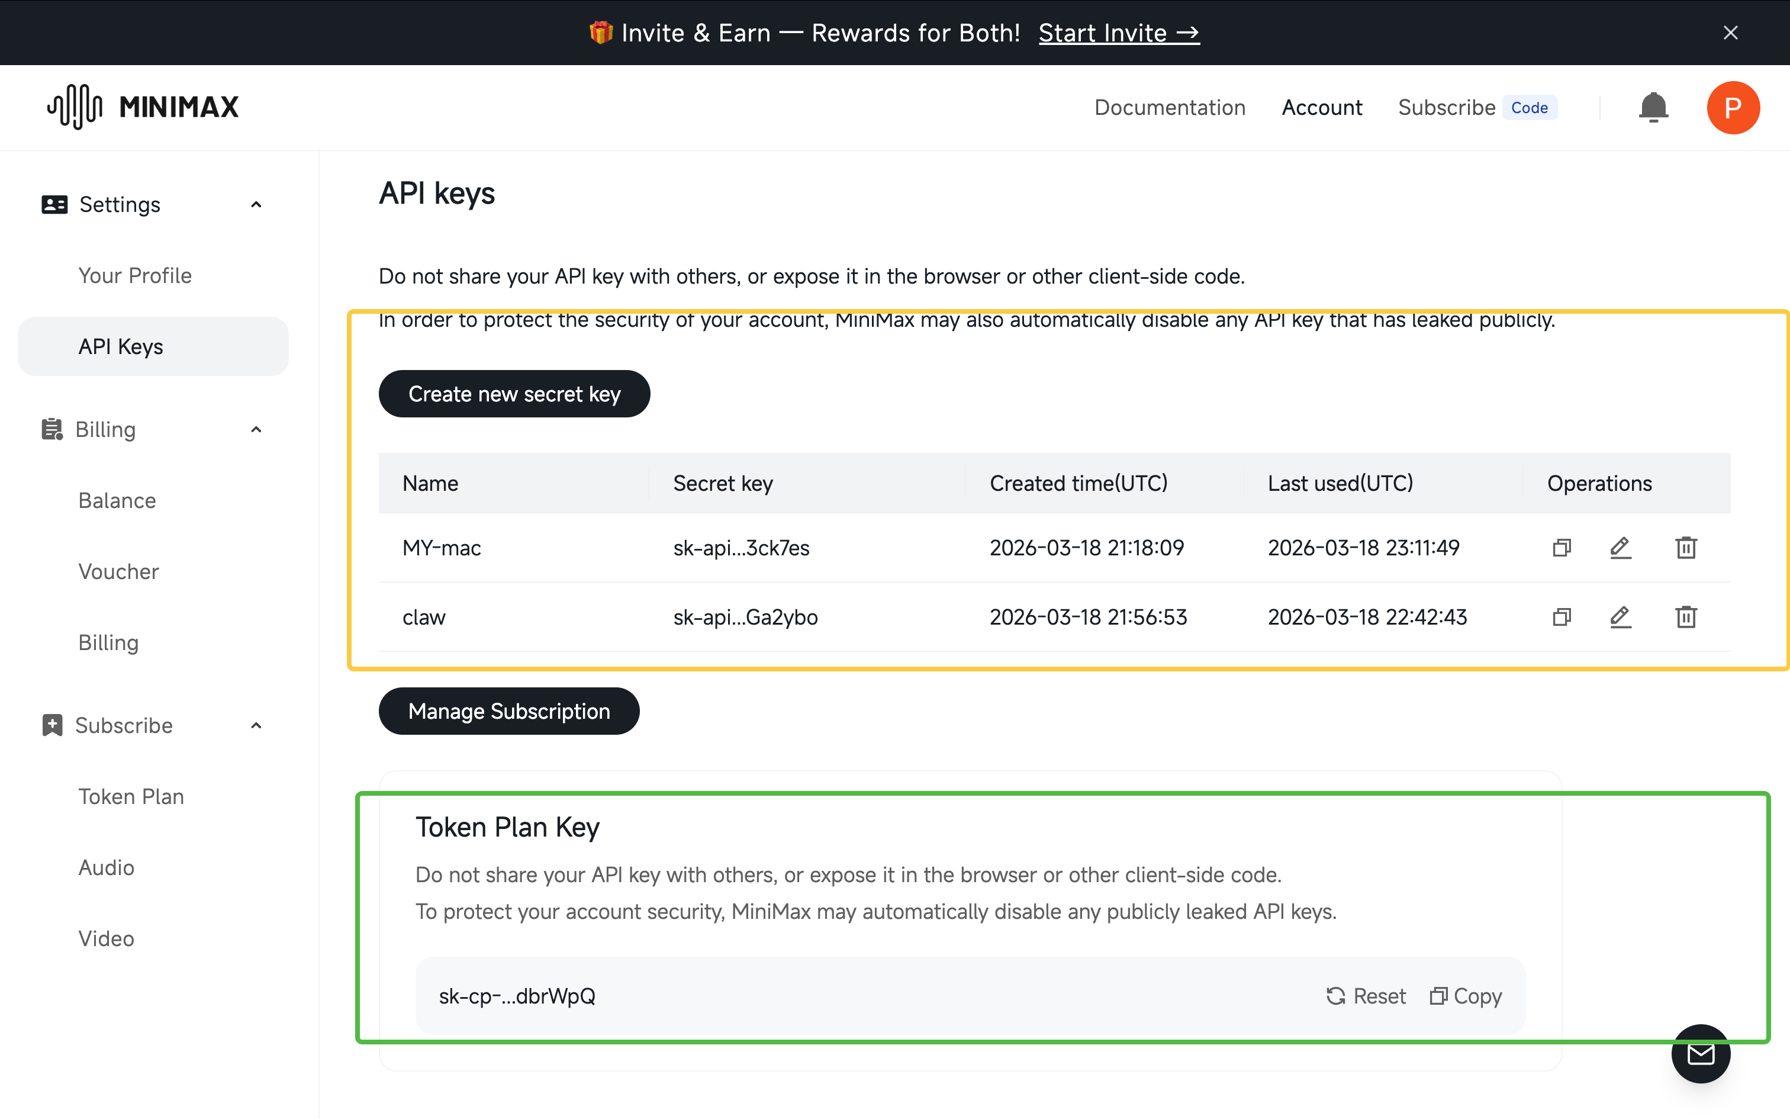
Task: Click the Token Plan Key heading
Action: [x=507, y=828]
